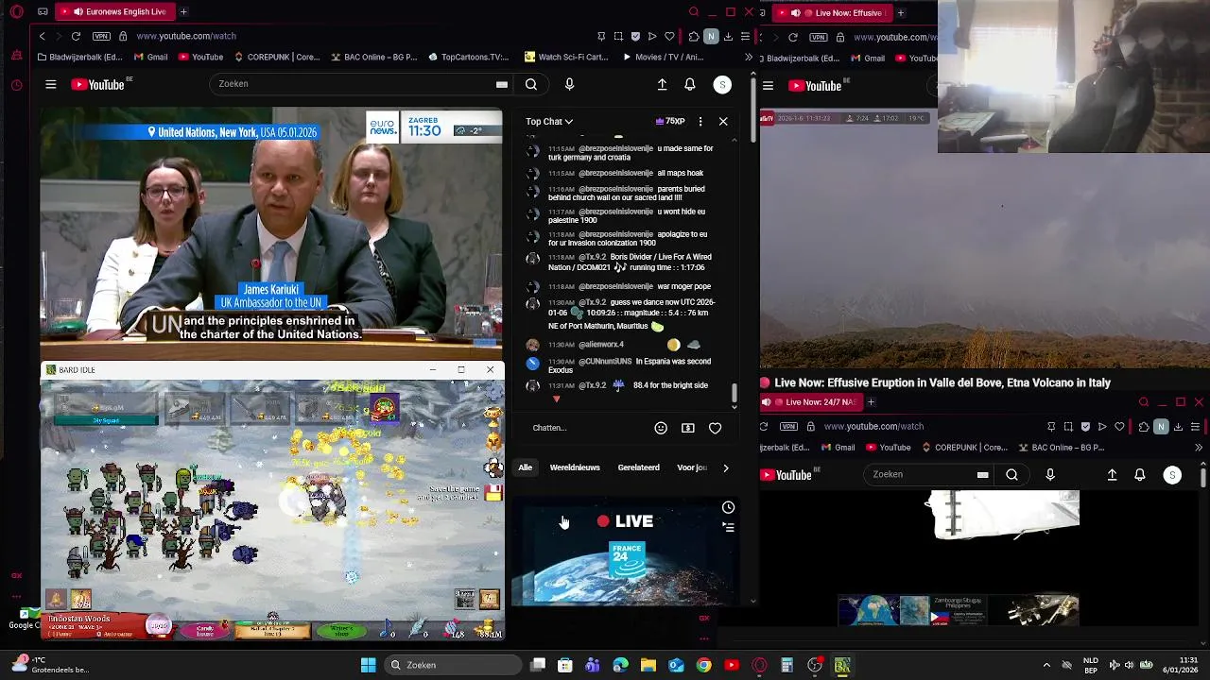The height and width of the screenshot is (680, 1210).
Task: Select the Alle chip
Action: click(525, 467)
